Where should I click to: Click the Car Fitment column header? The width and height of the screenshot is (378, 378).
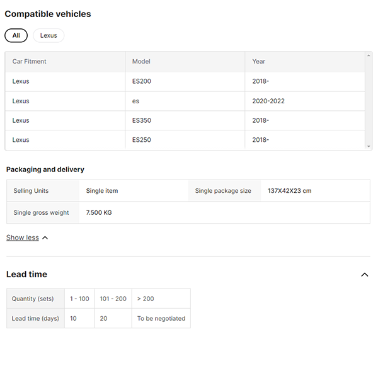click(x=29, y=62)
